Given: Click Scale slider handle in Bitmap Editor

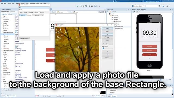Looking at the screenshot, I should (103, 48).
